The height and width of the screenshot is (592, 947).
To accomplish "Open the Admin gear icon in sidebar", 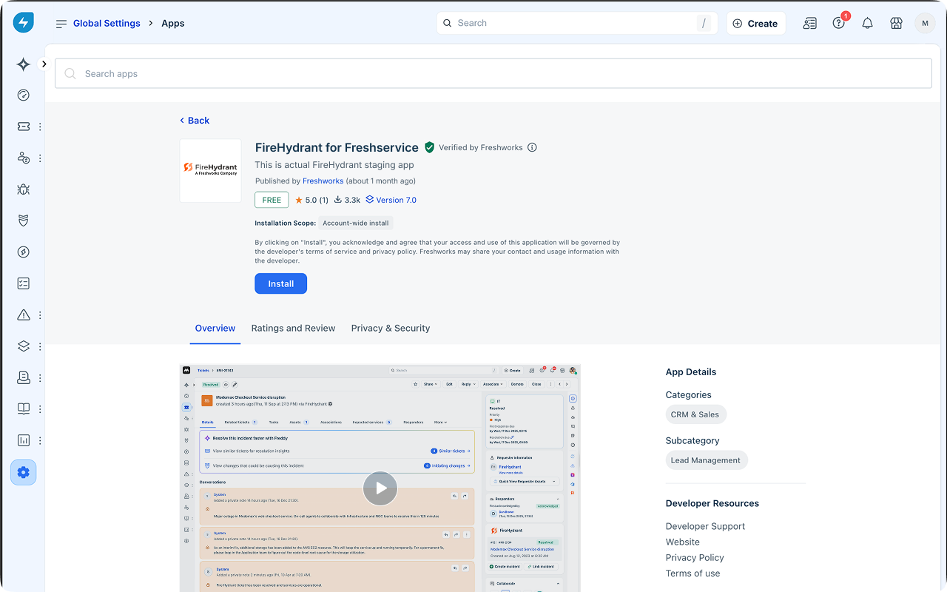I will [x=23, y=472].
